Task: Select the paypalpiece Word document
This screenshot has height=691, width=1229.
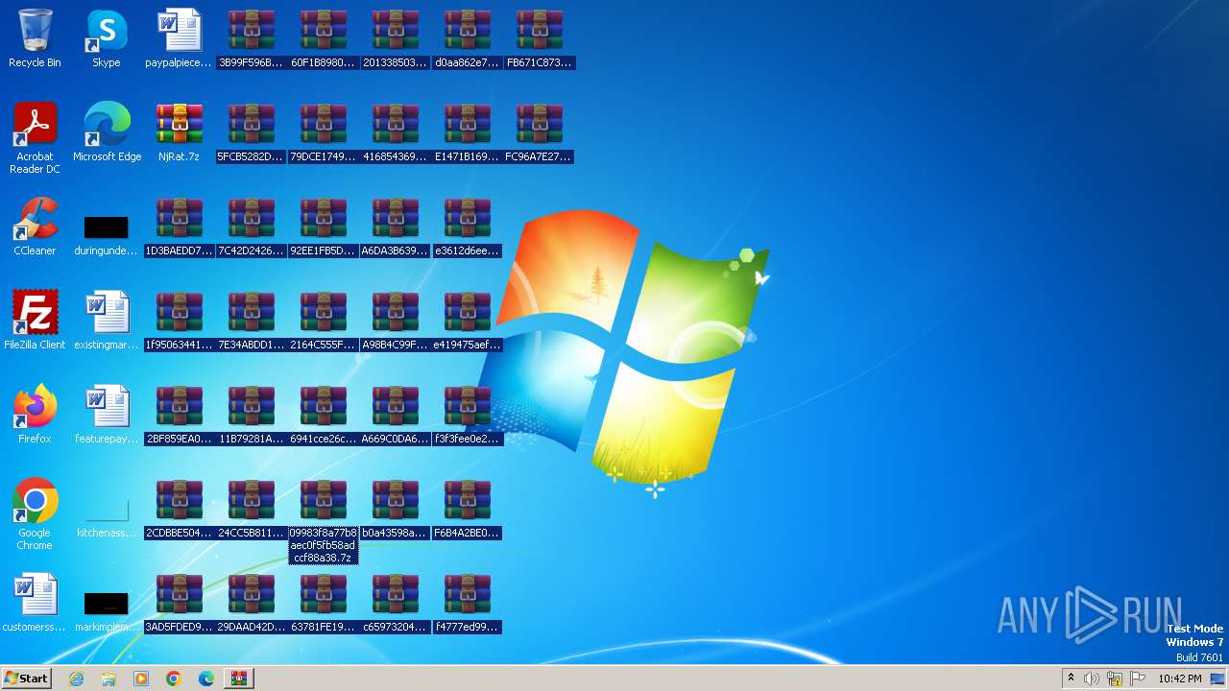Action: [179, 39]
